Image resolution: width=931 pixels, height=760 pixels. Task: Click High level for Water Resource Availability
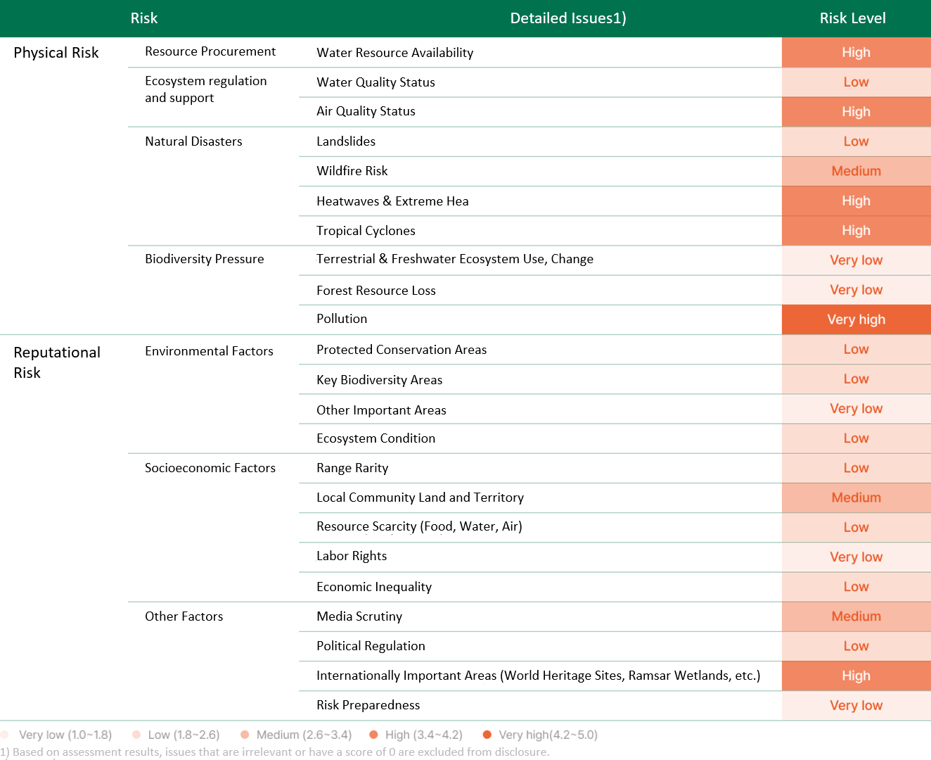click(856, 53)
